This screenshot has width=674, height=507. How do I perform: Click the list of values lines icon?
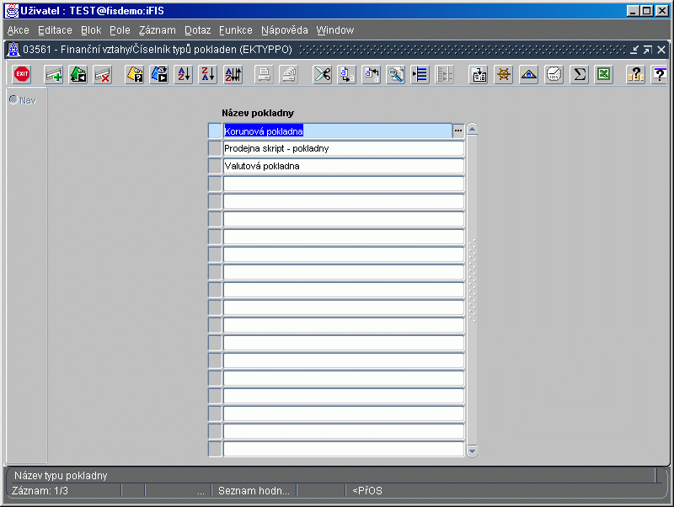tap(420, 74)
